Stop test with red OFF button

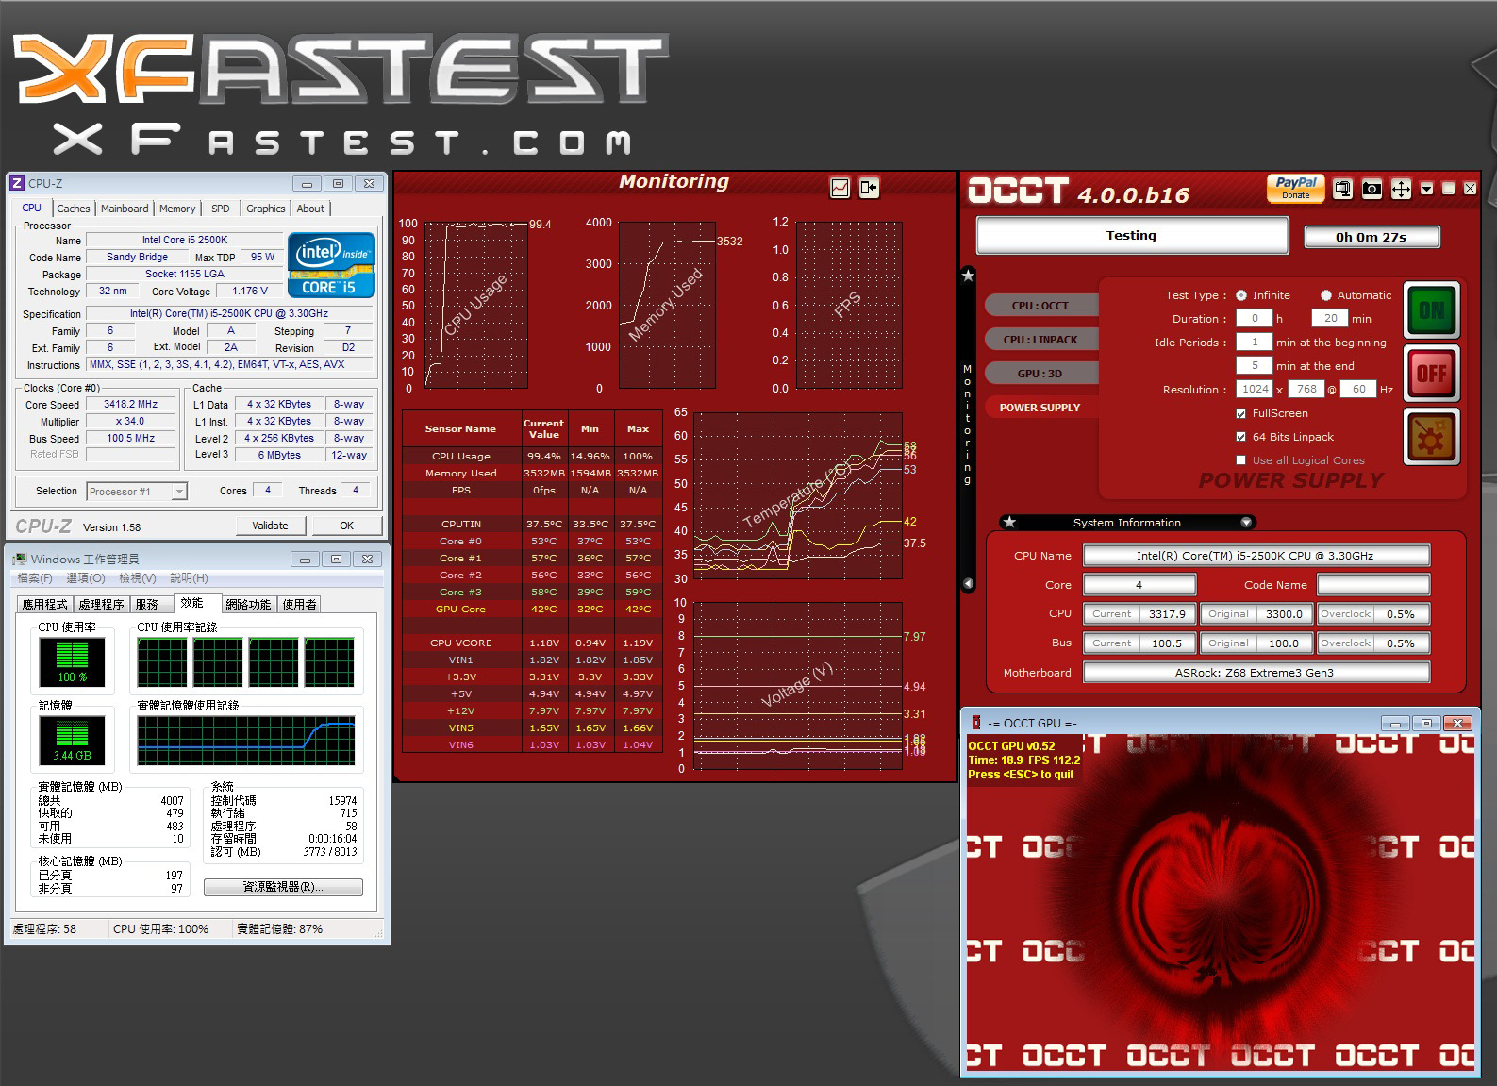pyautogui.click(x=1432, y=374)
